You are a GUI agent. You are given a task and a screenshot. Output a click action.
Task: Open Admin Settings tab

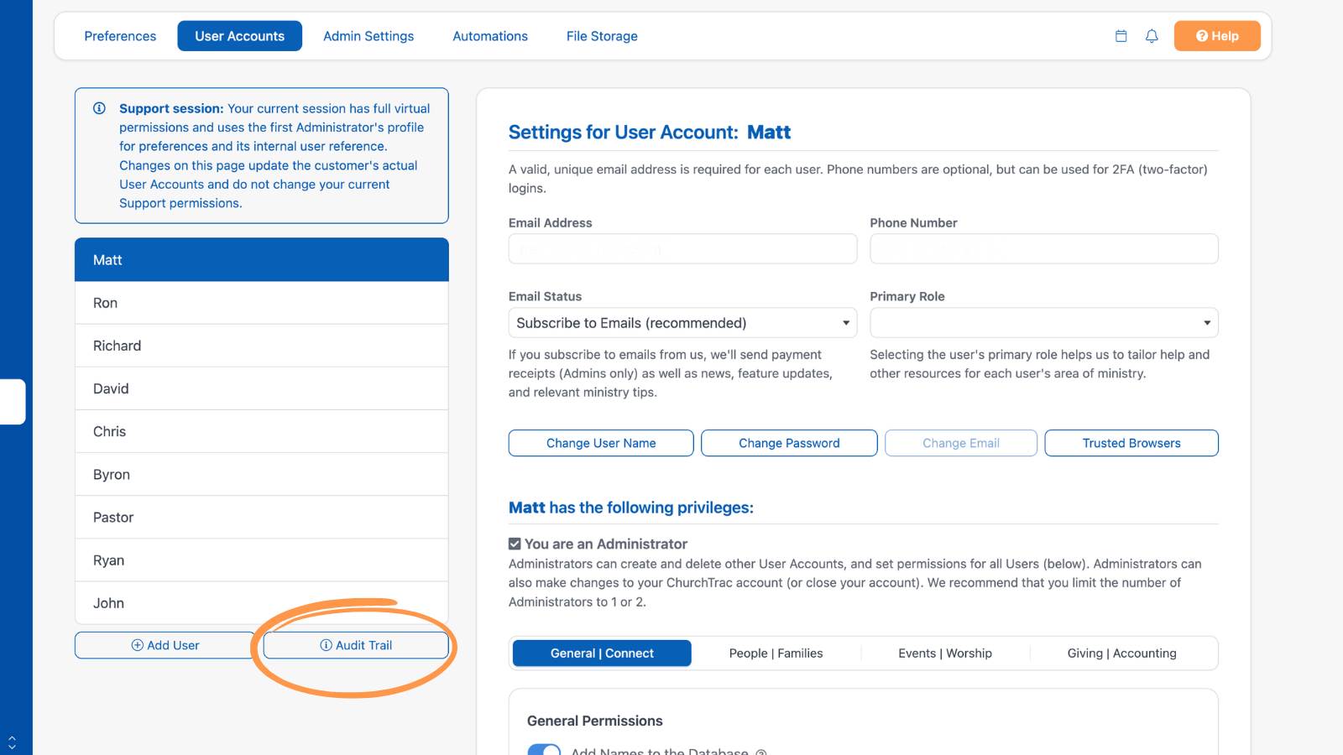pyautogui.click(x=368, y=36)
